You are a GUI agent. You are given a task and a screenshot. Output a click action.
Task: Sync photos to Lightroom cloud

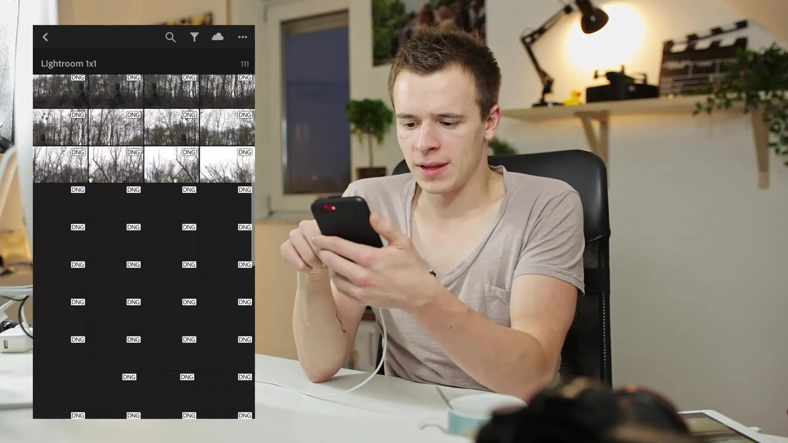coord(218,36)
